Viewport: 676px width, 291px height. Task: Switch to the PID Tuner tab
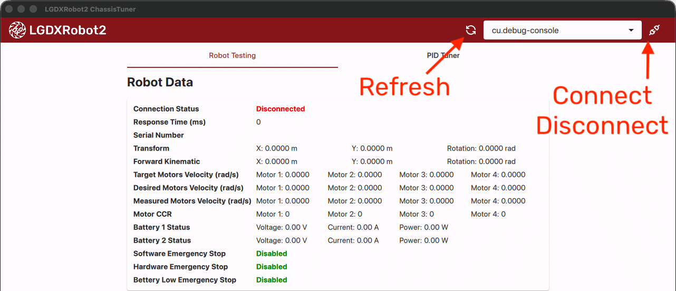point(443,55)
